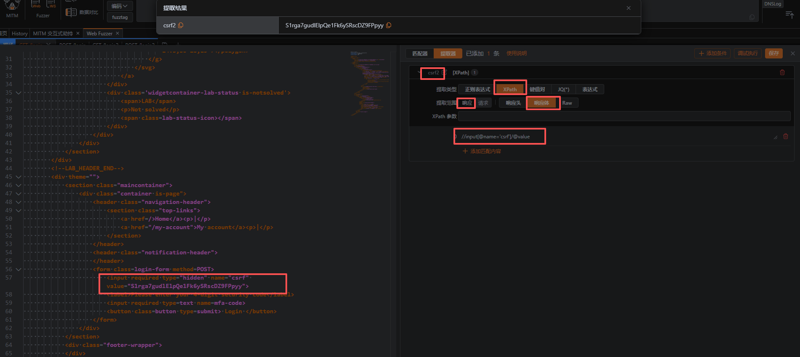Open the 数据对比 comparison tool
800x357 pixels.
coord(82,12)
